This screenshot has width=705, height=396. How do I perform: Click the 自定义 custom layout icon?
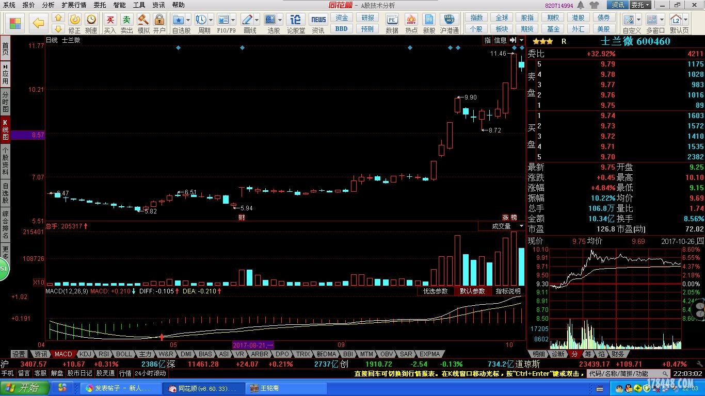click(x=629, y=20)
